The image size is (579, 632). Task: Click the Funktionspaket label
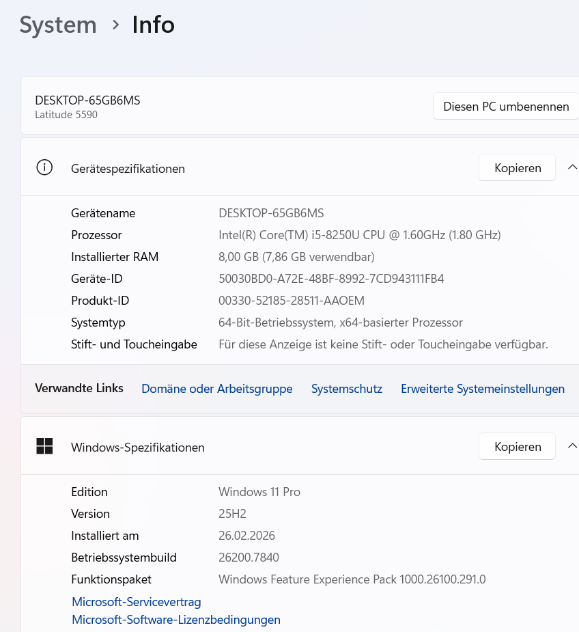[x=111, y=579]
